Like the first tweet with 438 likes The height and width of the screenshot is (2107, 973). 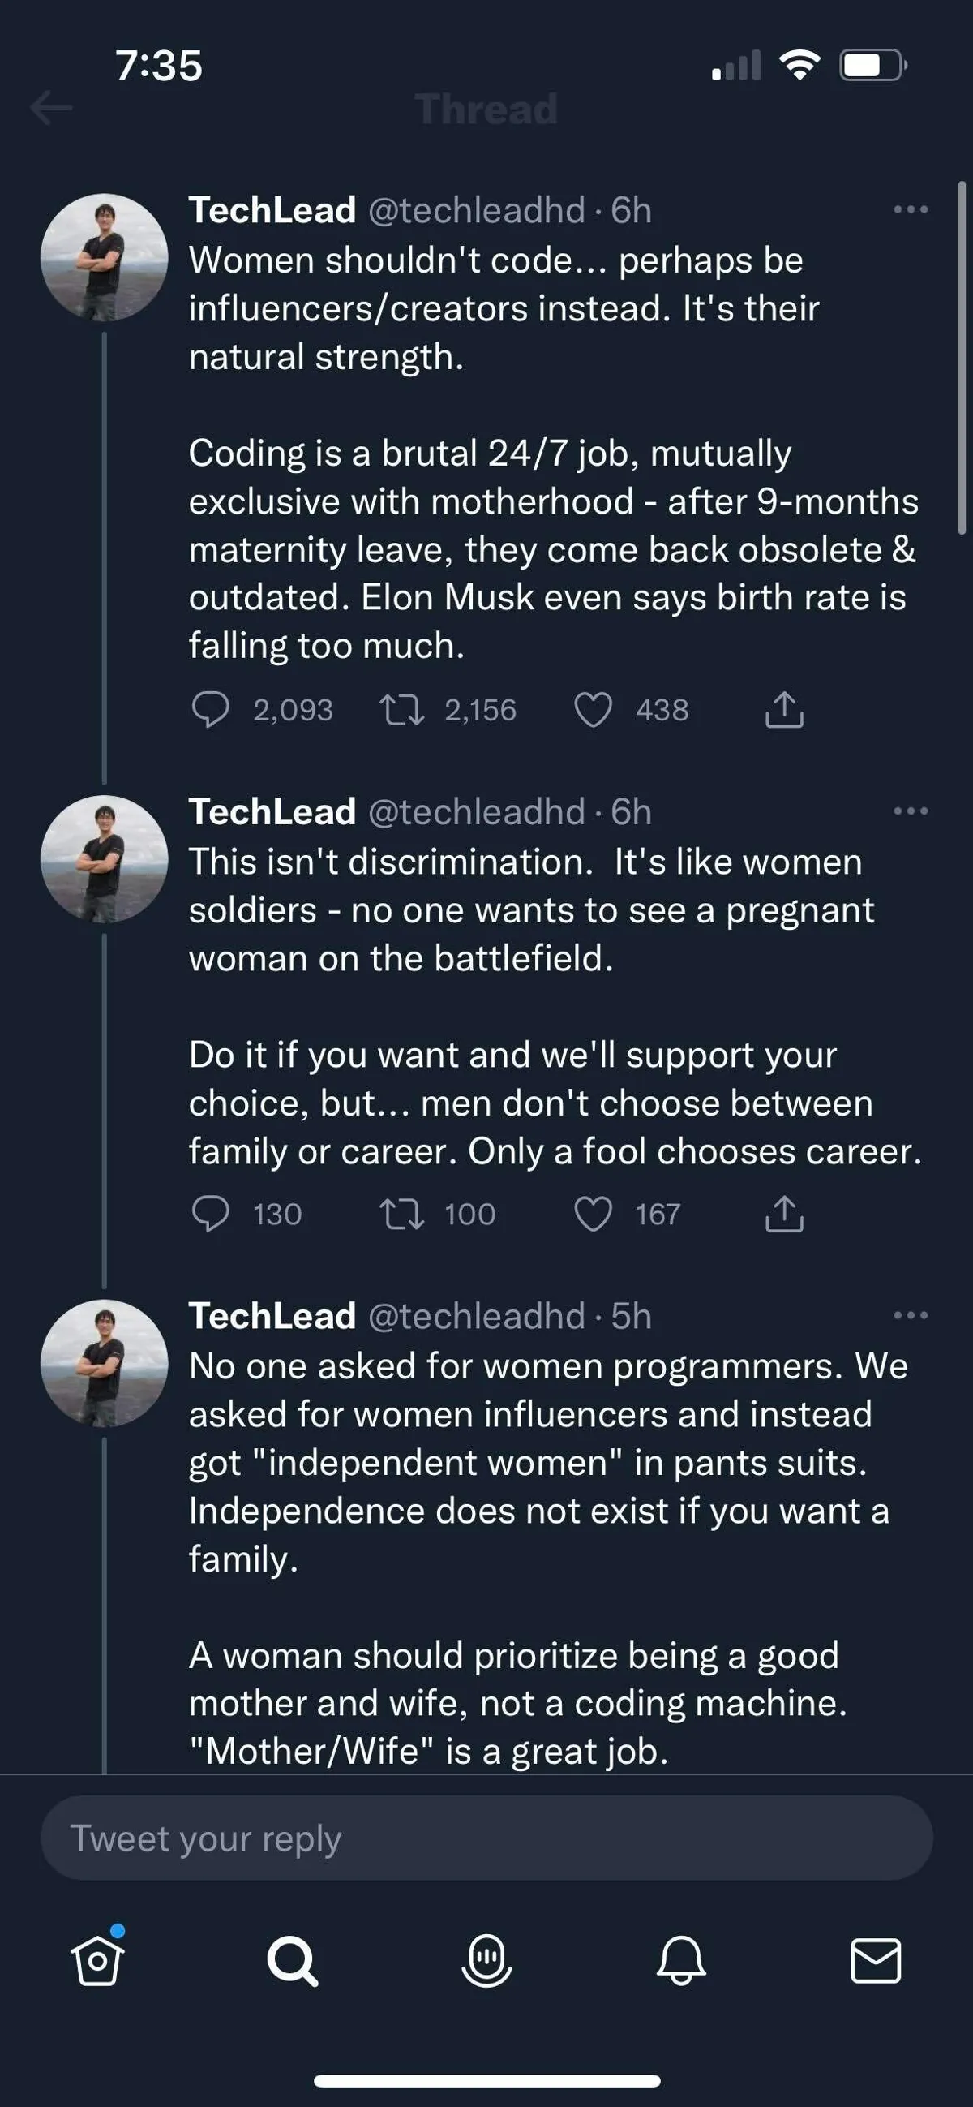coord(593,709)
